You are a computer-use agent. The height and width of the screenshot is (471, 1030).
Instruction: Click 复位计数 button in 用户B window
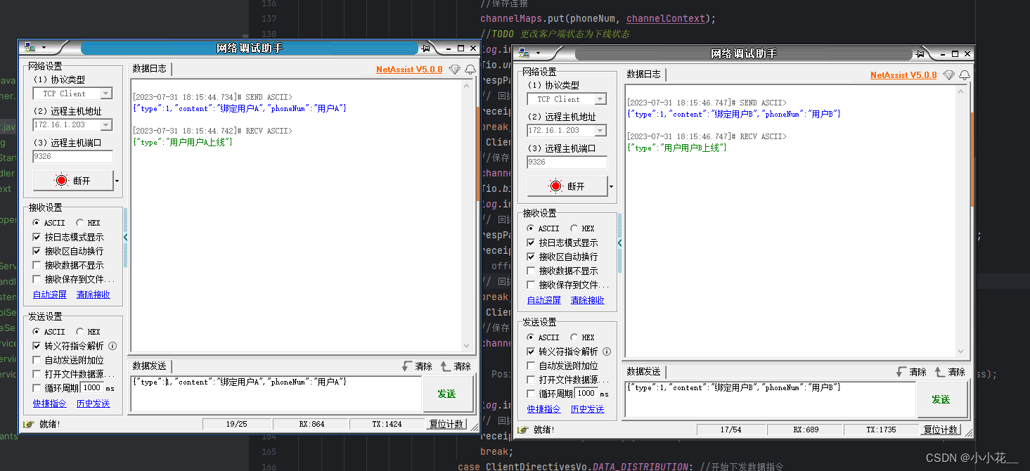click(941, 430)
